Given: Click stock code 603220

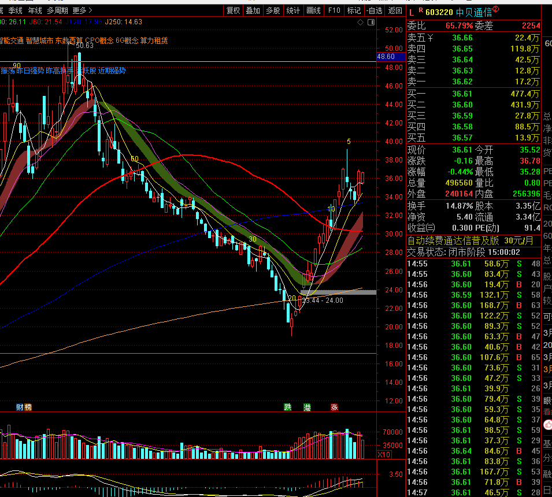Looking at the screenshot, I should [x=439, y=13].
